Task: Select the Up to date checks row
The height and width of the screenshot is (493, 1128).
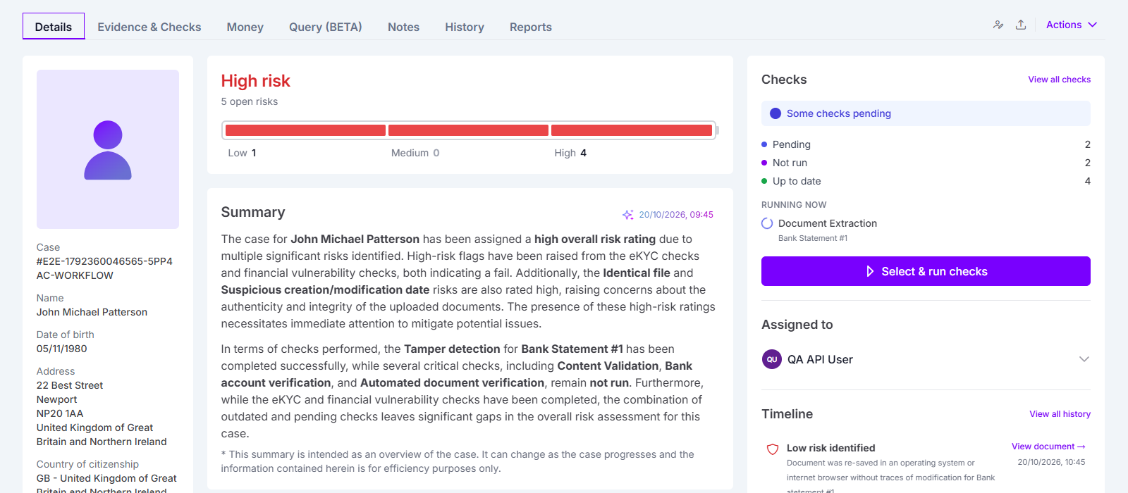Action: click(926, 181)
